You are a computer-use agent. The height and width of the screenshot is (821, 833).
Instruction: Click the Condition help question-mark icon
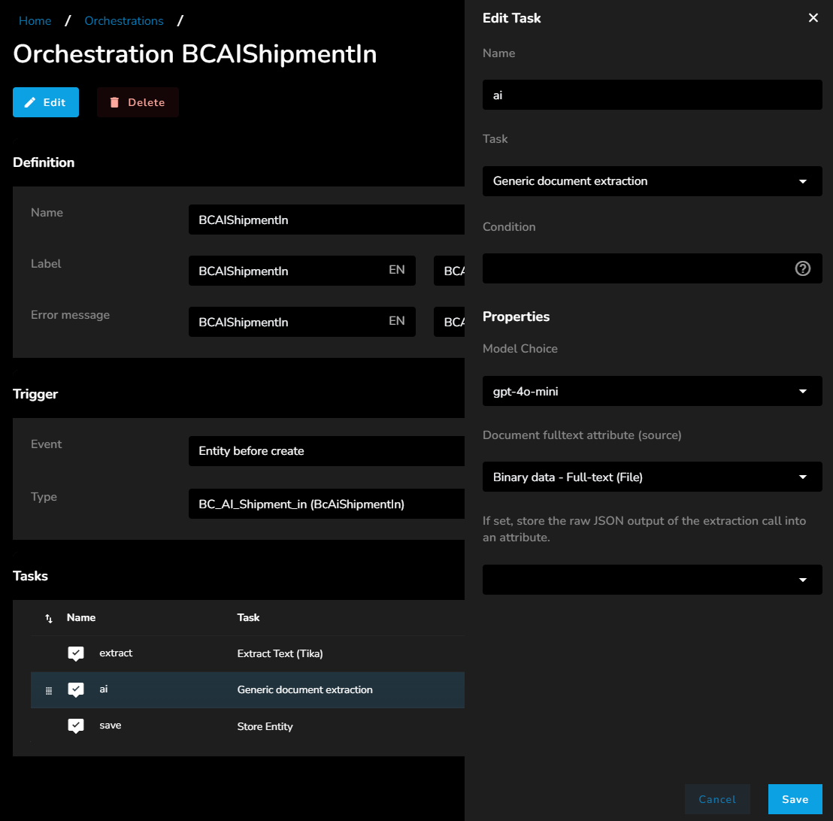coord(802,268)
